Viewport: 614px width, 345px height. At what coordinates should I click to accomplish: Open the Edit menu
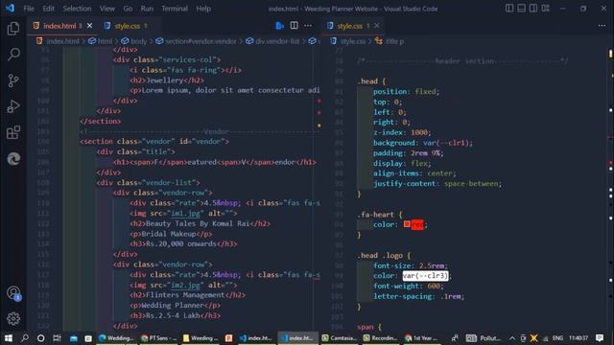49,9
